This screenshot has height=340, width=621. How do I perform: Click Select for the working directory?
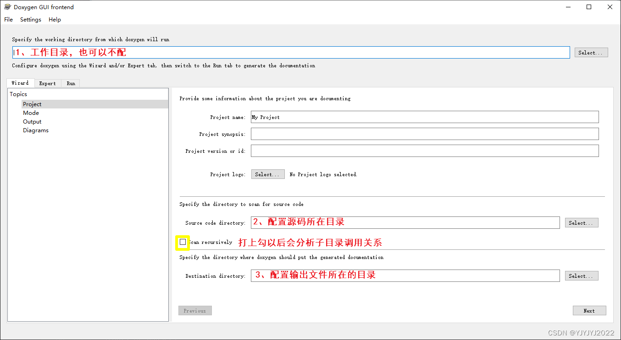pos(591,52)
